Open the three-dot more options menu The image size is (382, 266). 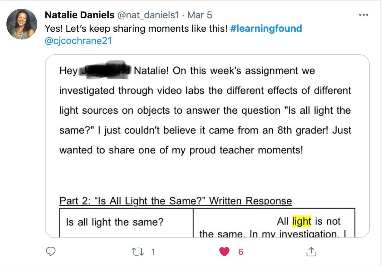[x=363, y=15]
